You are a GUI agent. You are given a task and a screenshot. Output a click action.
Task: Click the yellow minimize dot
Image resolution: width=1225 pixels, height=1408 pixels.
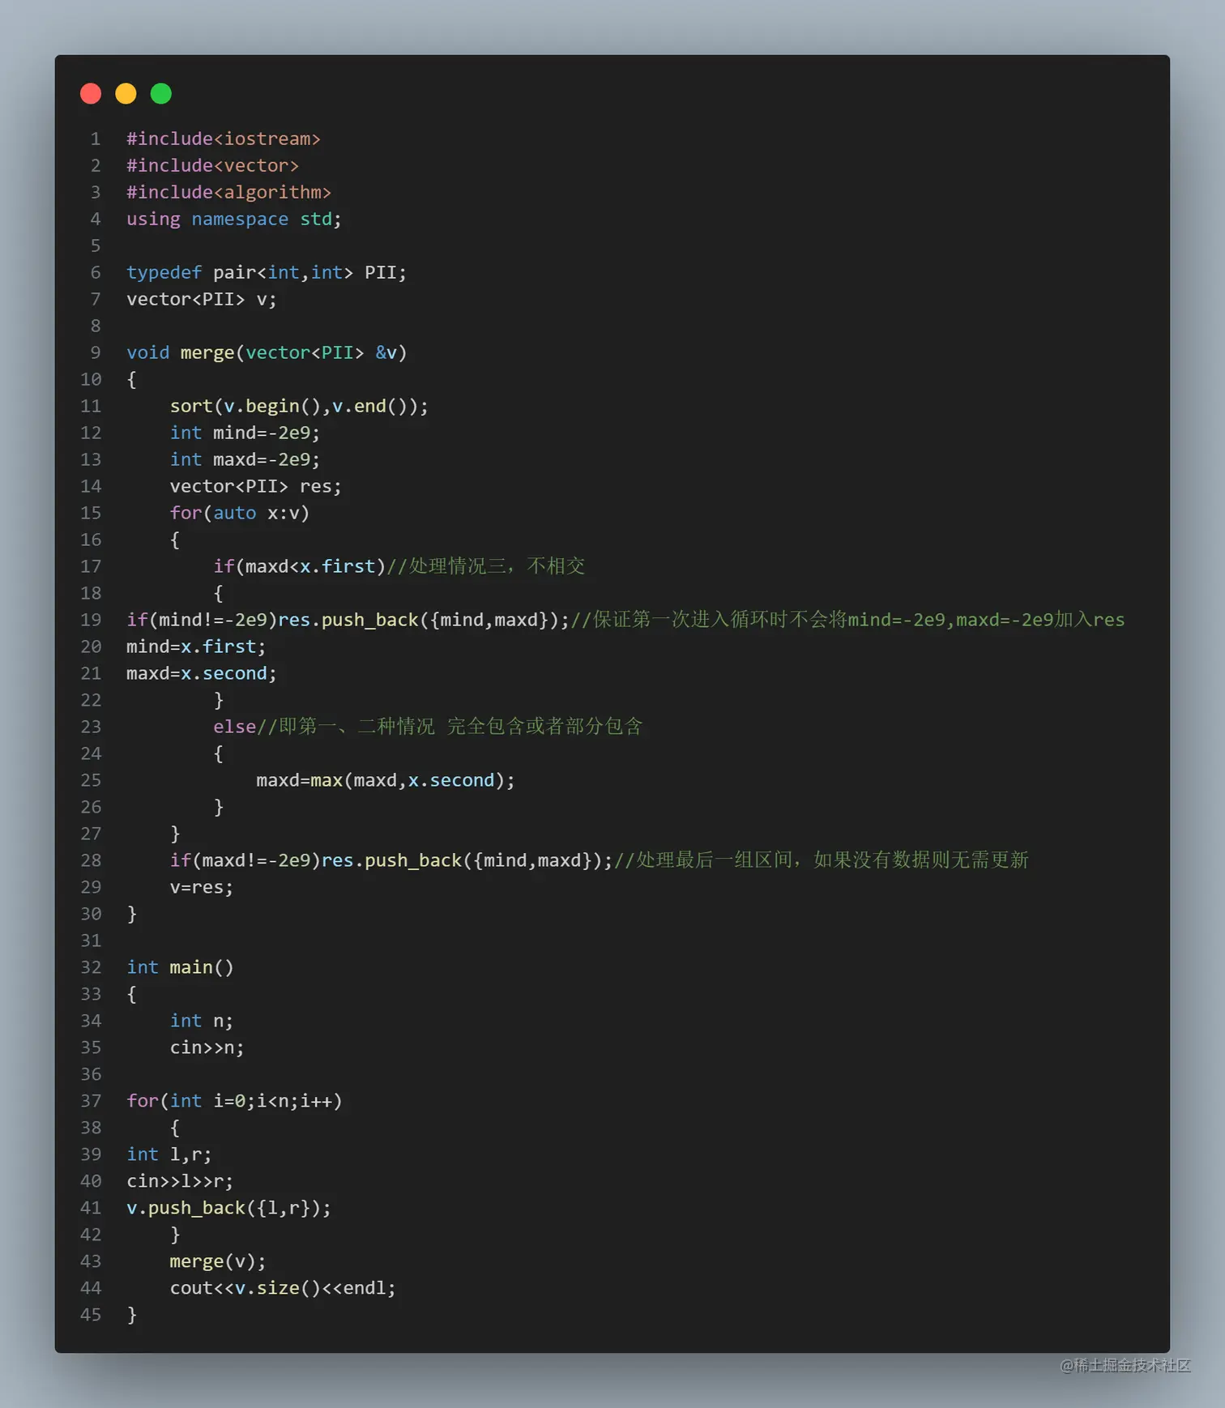pos(126,94)
